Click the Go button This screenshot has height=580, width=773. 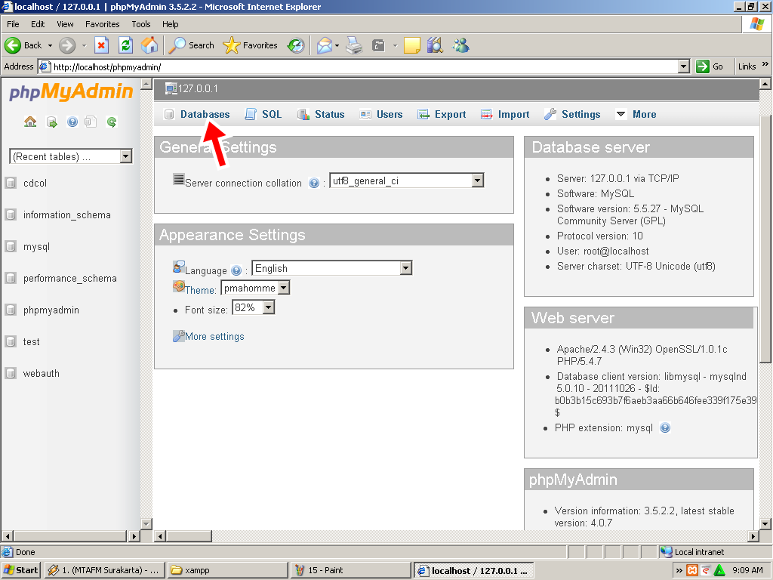tap(710, 66)
